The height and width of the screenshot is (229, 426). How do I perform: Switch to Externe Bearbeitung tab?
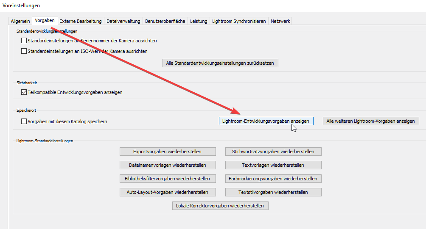click(x=80, y=21)
